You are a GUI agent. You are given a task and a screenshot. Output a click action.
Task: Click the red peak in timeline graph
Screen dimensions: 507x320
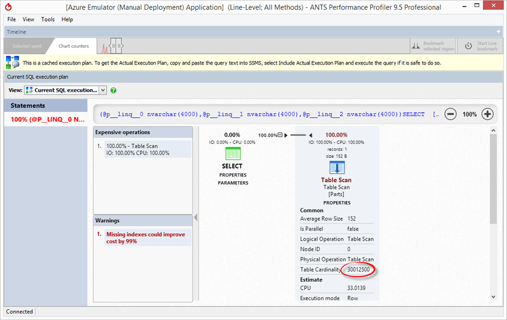point(105,48)
